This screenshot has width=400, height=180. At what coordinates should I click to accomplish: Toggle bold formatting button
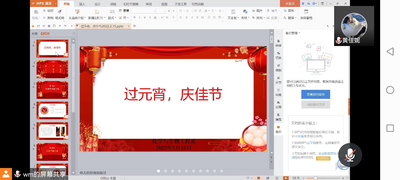(134, 18)
